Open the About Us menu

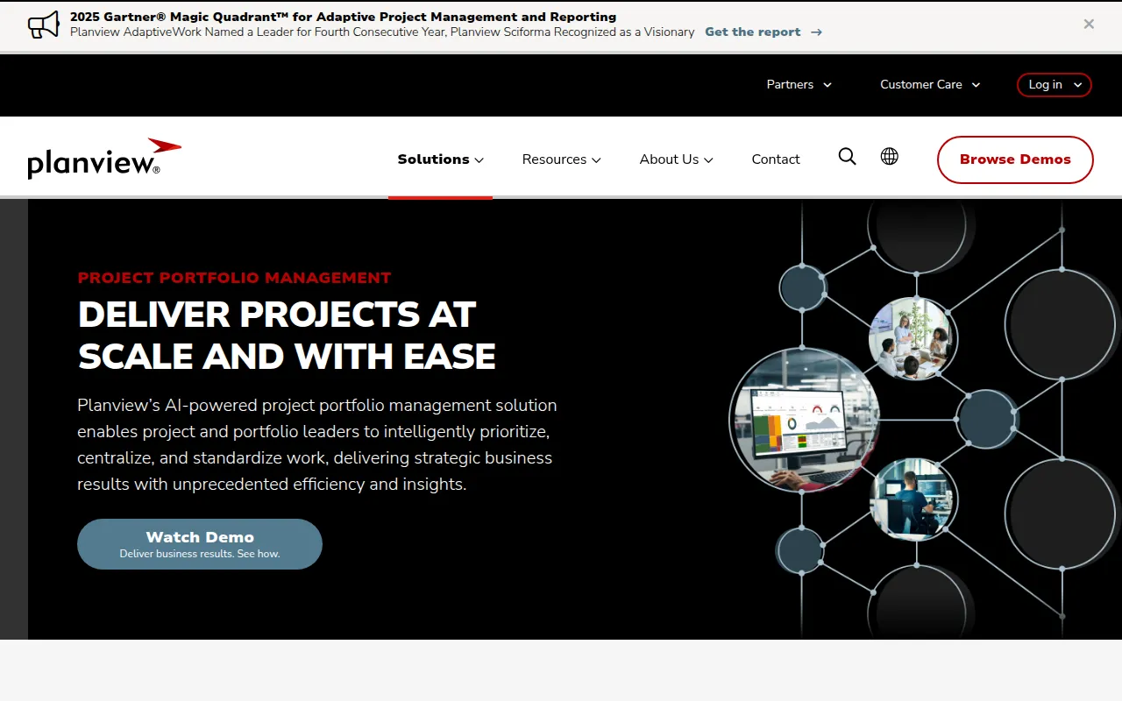[x=676, y=159]
